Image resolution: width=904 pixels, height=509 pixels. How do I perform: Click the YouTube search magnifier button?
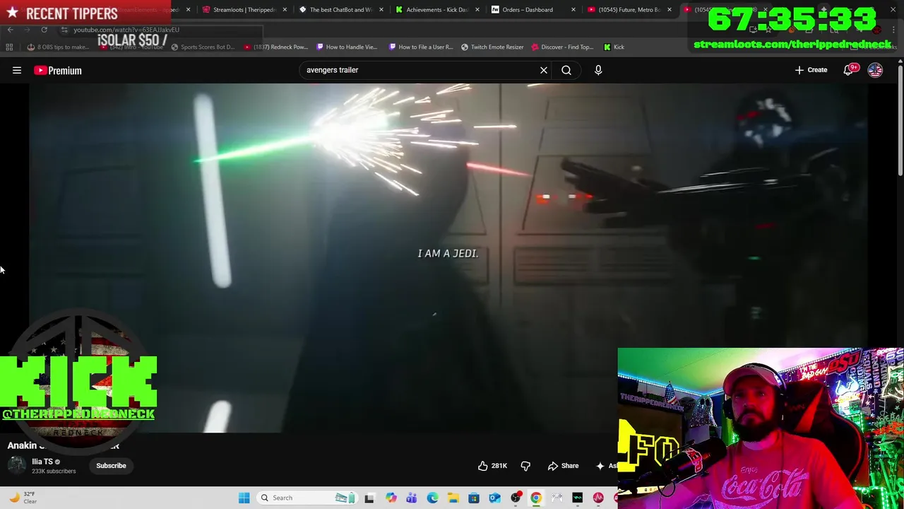click(566, 70)
